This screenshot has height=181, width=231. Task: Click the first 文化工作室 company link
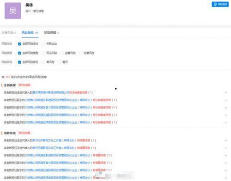point(55,140)
